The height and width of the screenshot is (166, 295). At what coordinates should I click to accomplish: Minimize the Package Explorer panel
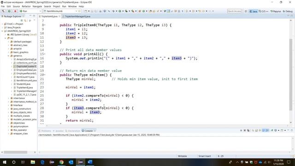(30, 16)
